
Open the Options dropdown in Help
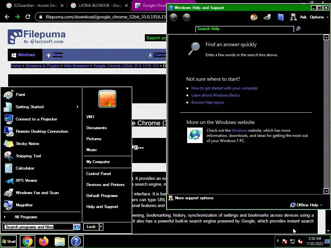point(319,17)
